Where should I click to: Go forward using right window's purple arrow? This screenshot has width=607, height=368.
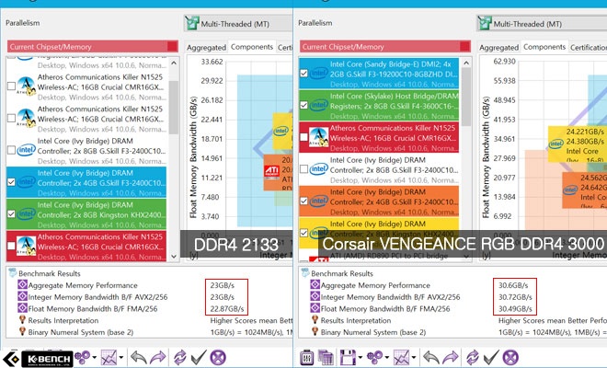[451, 357]
